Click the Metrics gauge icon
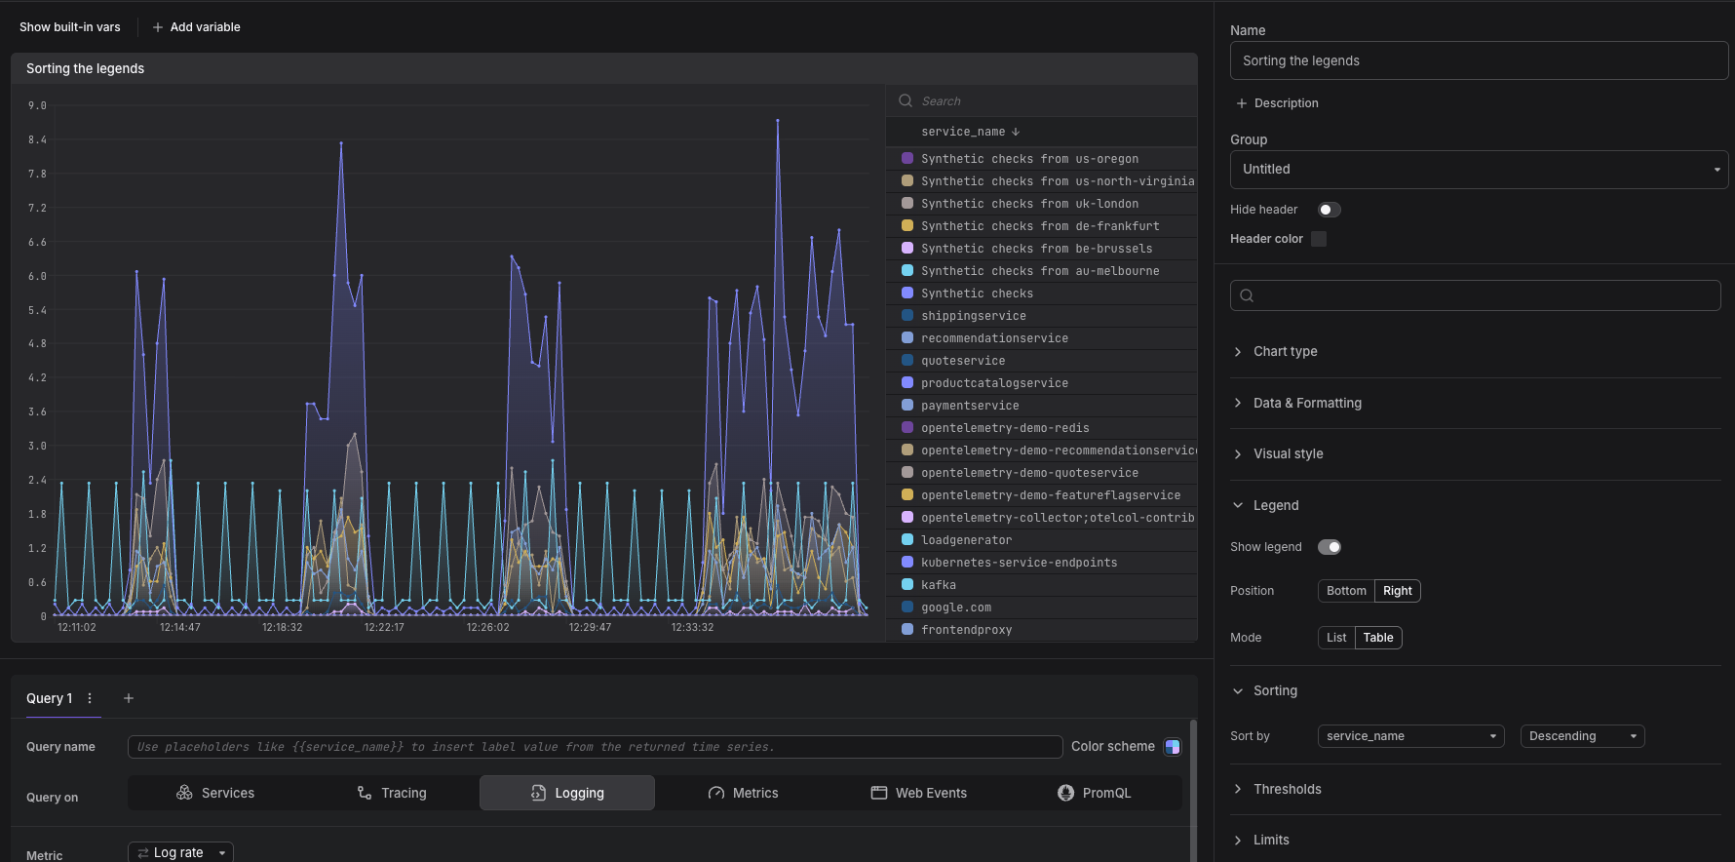 [716, 793]
